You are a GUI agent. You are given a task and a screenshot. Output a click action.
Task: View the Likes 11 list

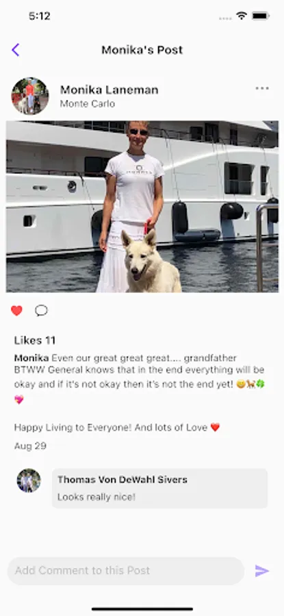pyautogui.click(x=35, y=340)
